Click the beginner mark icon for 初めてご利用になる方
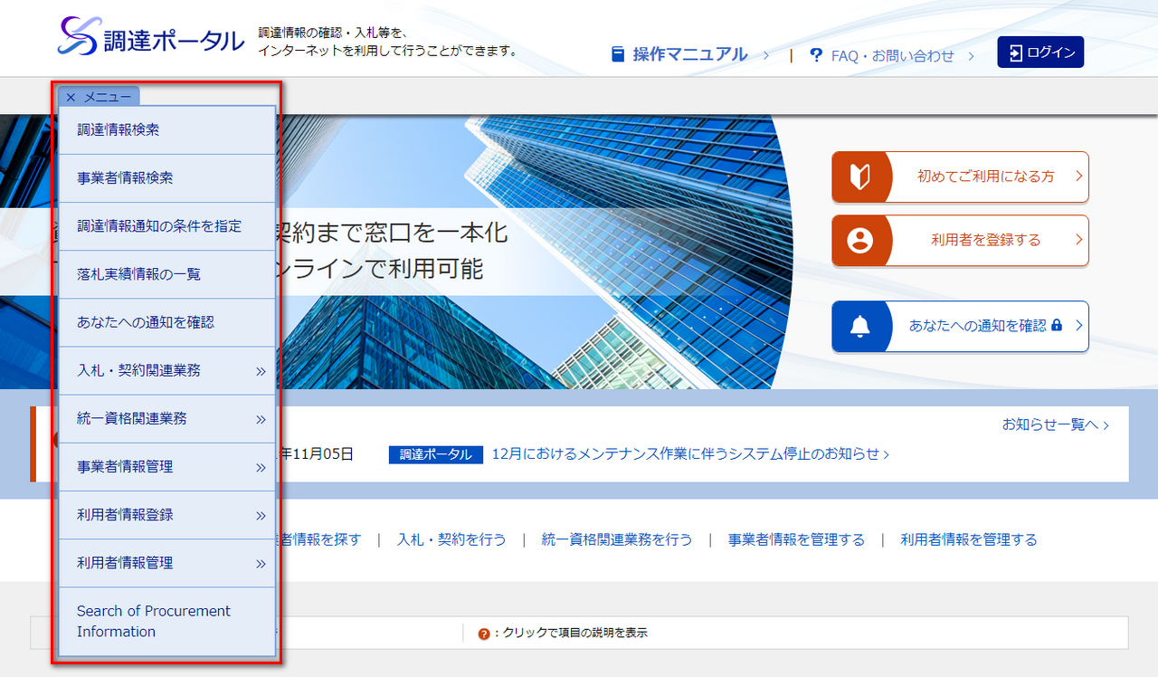This screenshot has height=677, width=1158. (x=860, y=176)
